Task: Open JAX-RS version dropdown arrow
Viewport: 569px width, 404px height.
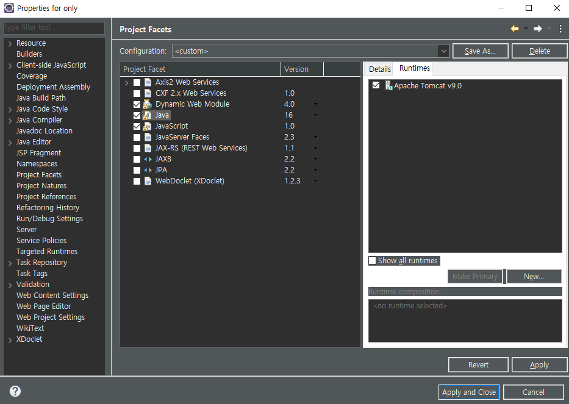Action: (x=315, y=148)
